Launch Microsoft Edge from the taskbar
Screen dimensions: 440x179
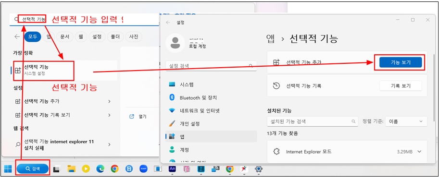tap(100, 168)
